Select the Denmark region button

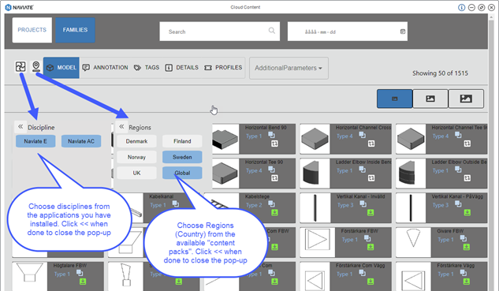coord(136,141)
